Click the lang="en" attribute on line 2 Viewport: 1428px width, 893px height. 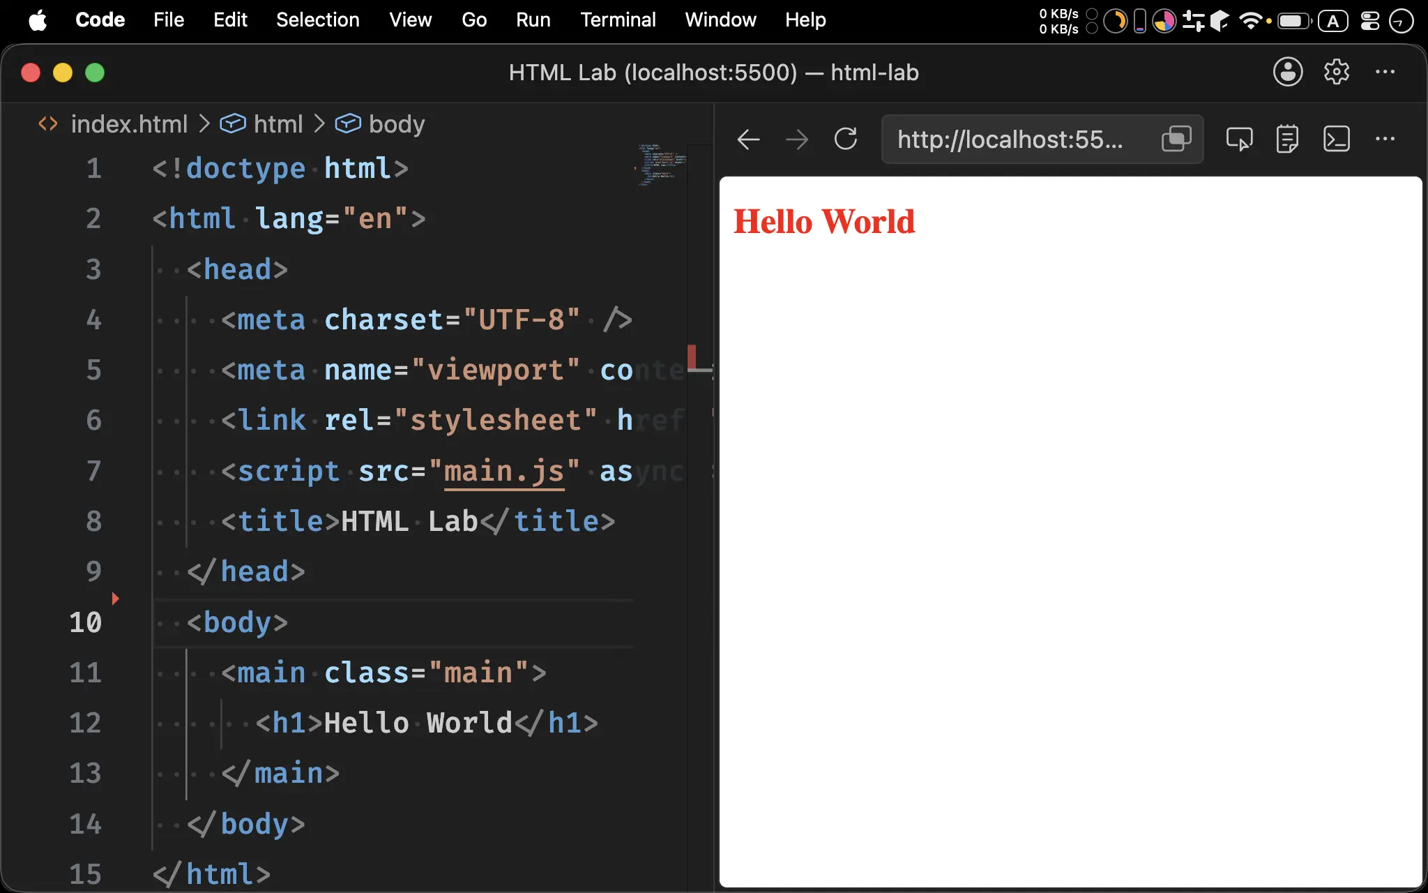point(332,219)
